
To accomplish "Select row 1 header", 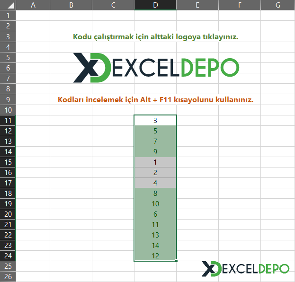I will [8, 16].
